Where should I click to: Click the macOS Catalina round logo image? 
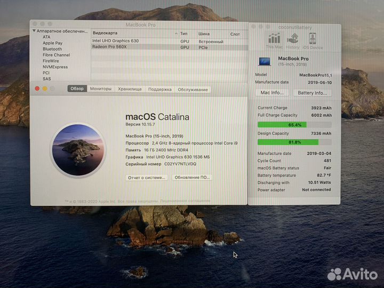78,150
